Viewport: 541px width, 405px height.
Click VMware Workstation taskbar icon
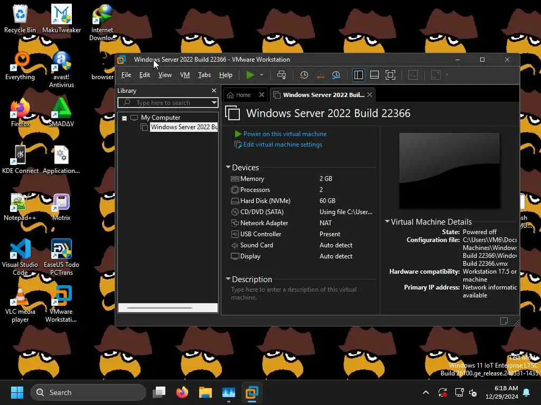[x=252, y=392]
